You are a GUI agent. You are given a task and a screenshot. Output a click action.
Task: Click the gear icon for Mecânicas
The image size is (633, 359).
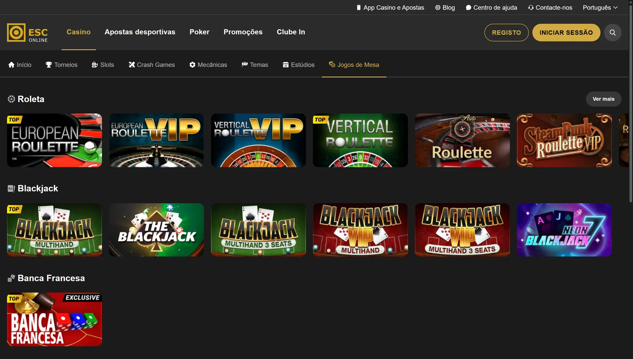coord(192,65)
